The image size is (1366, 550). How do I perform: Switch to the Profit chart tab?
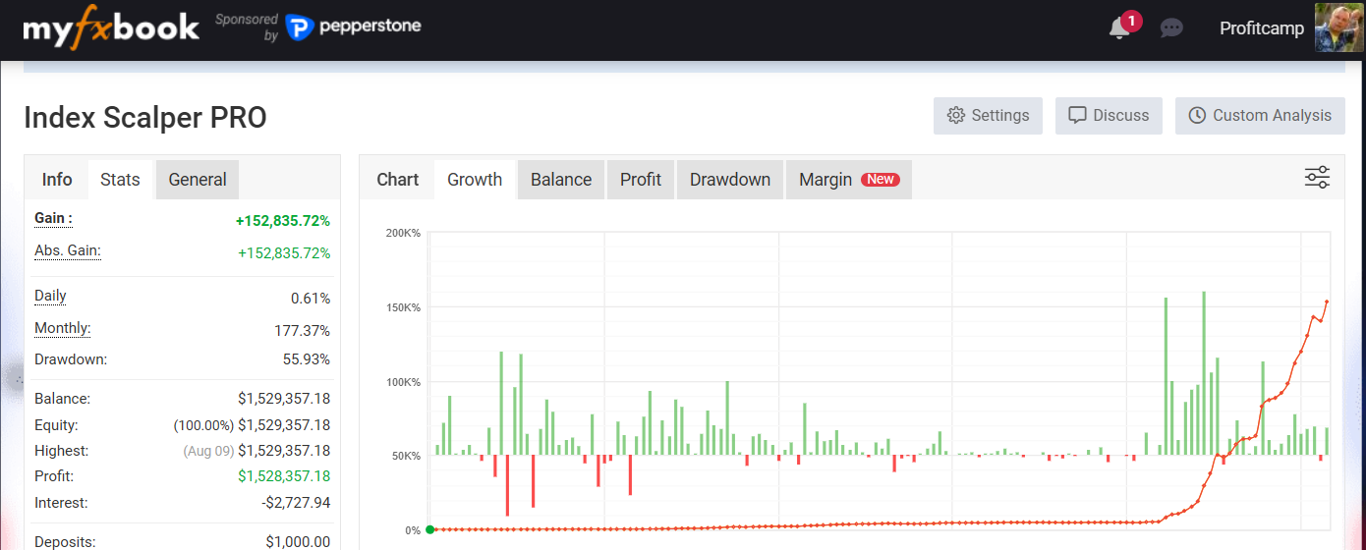point(641,180)
